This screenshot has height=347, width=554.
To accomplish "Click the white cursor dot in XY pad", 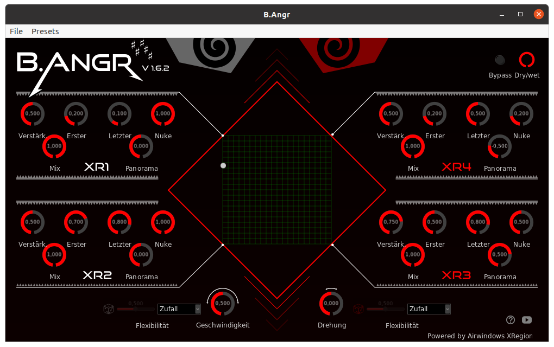I will click(x=223, y=165).
